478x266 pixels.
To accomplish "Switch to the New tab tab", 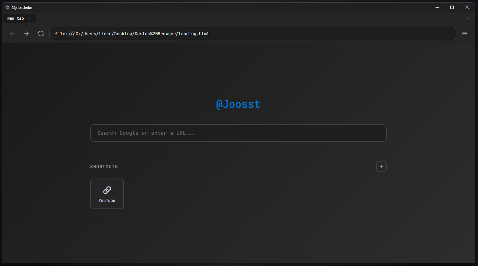I will click(x=15, y=18).
